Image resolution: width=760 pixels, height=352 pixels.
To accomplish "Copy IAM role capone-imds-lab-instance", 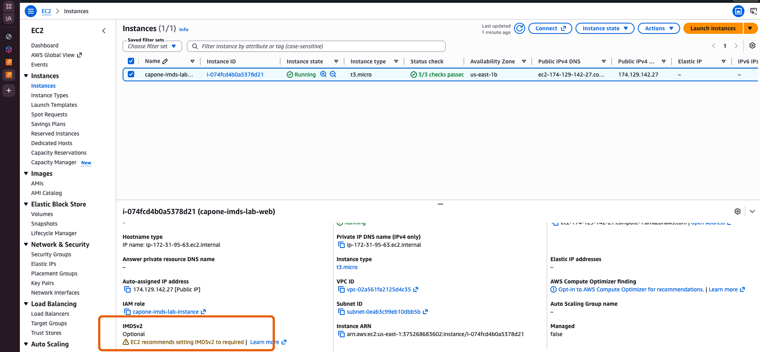I will point(127,312).
